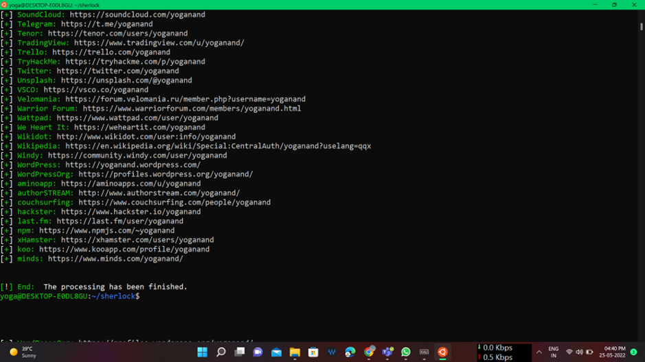Click the hackster.io URL
This screenshot has height=362, width=645.
pyautogui.click(x=131, y=212)
